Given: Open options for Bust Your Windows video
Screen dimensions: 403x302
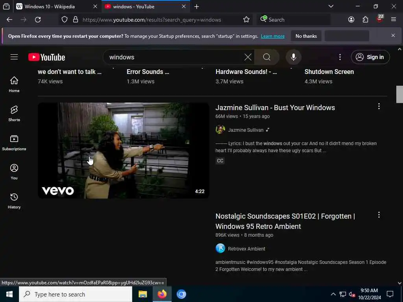Looking at the screenshot, I should pyautogui.click(x=379, y=106).
